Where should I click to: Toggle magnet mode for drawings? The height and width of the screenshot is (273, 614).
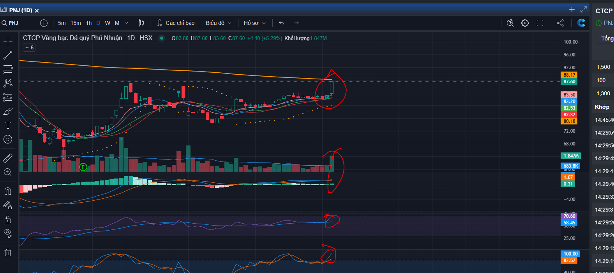(8, 191)
